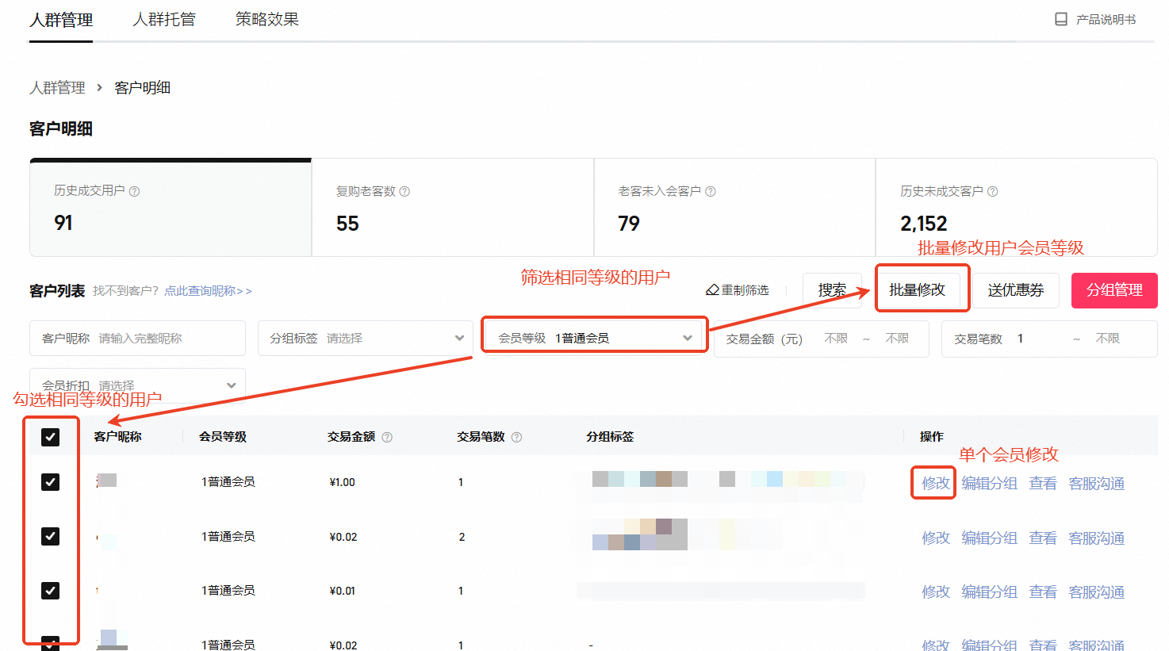Click the 分组标签 column header
This screenshot has width=1169, height=651.
click(610, 437)
